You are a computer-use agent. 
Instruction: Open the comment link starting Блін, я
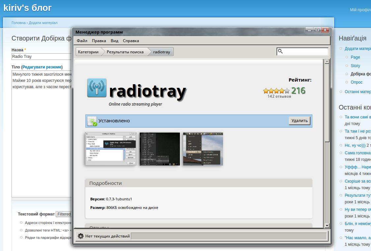[358, 224]
